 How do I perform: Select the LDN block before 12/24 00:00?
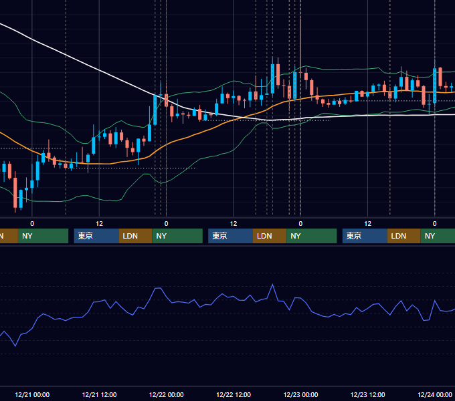(404, 236)
